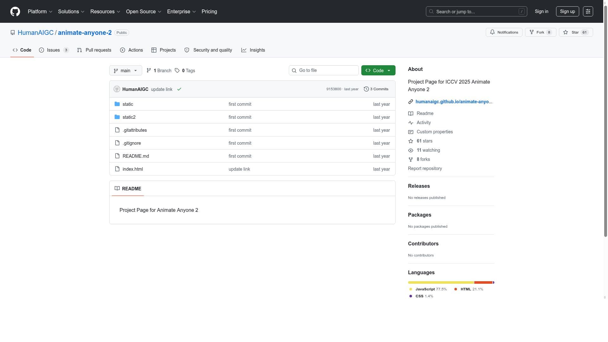
Task: Click the GitHub logo icon
Action: pyautogui.click(x=15, y=11)
